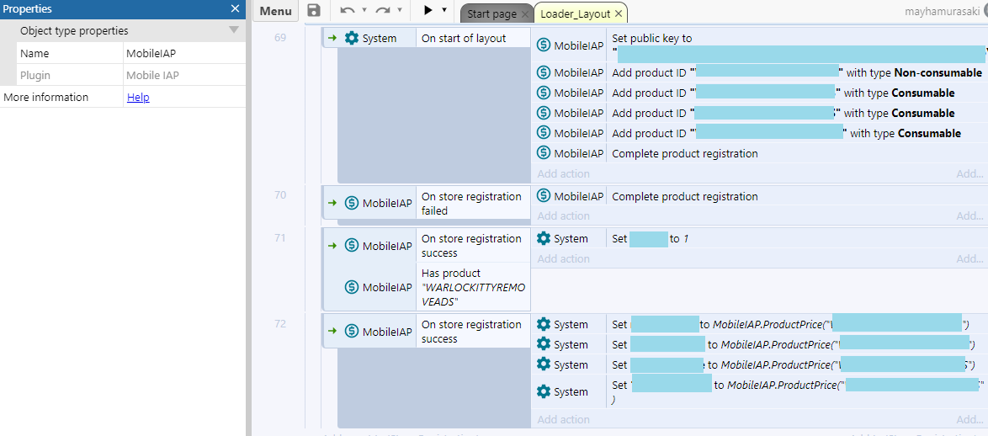Select event number 69 margin
The image size is (988, 436).
(x=279, y=37)
